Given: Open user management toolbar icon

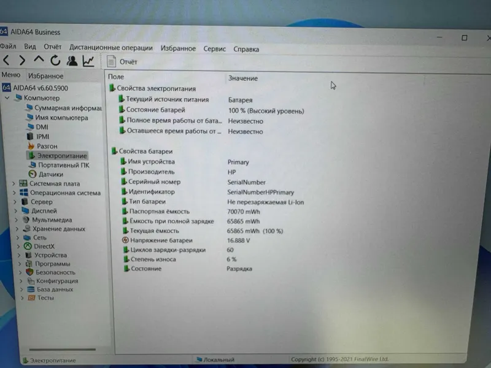Looking at the screenshot, I should tap(72, 61).
